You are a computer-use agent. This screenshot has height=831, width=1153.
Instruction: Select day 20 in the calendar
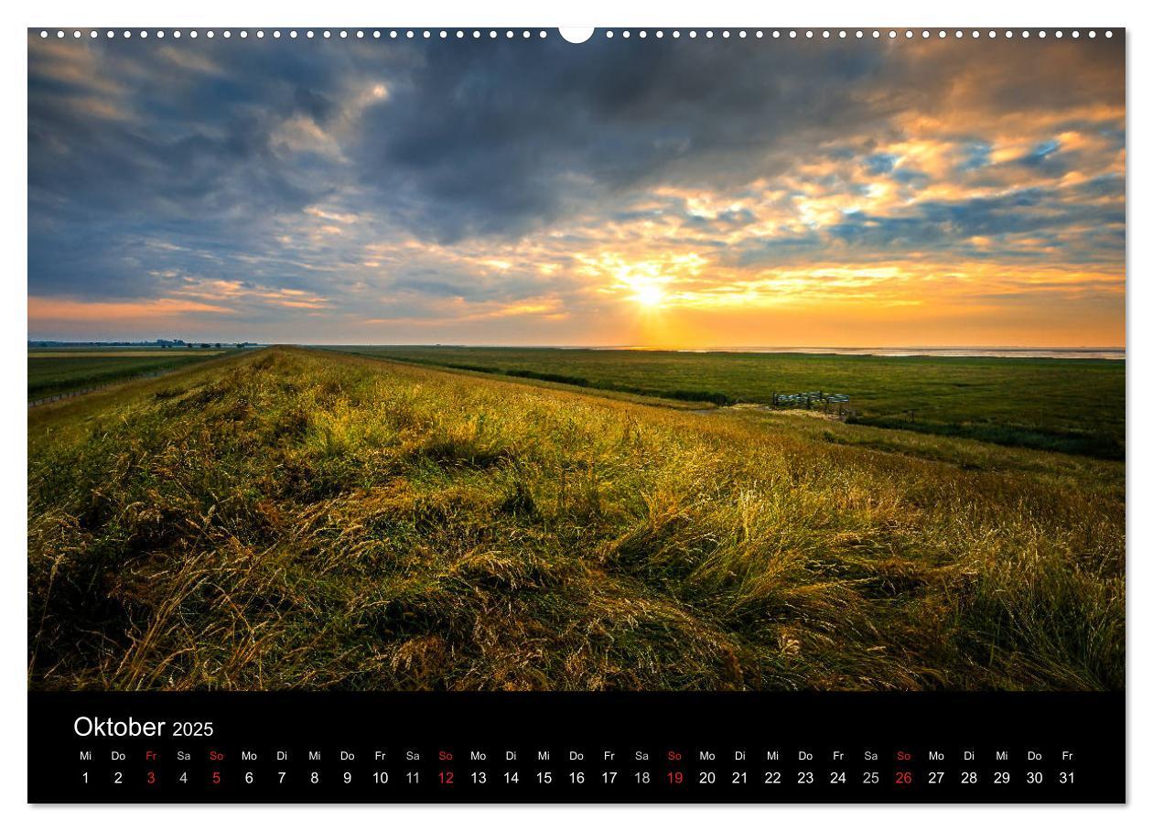707,778
